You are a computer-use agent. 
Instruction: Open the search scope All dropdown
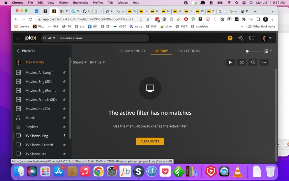point(51,38)
